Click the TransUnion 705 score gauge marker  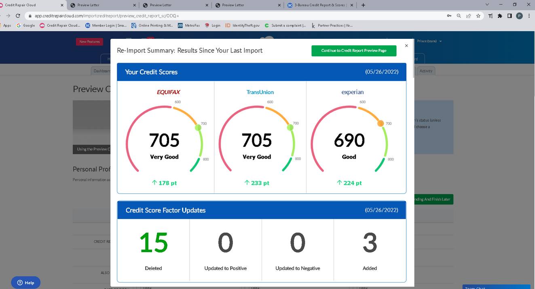coord(290,127)
